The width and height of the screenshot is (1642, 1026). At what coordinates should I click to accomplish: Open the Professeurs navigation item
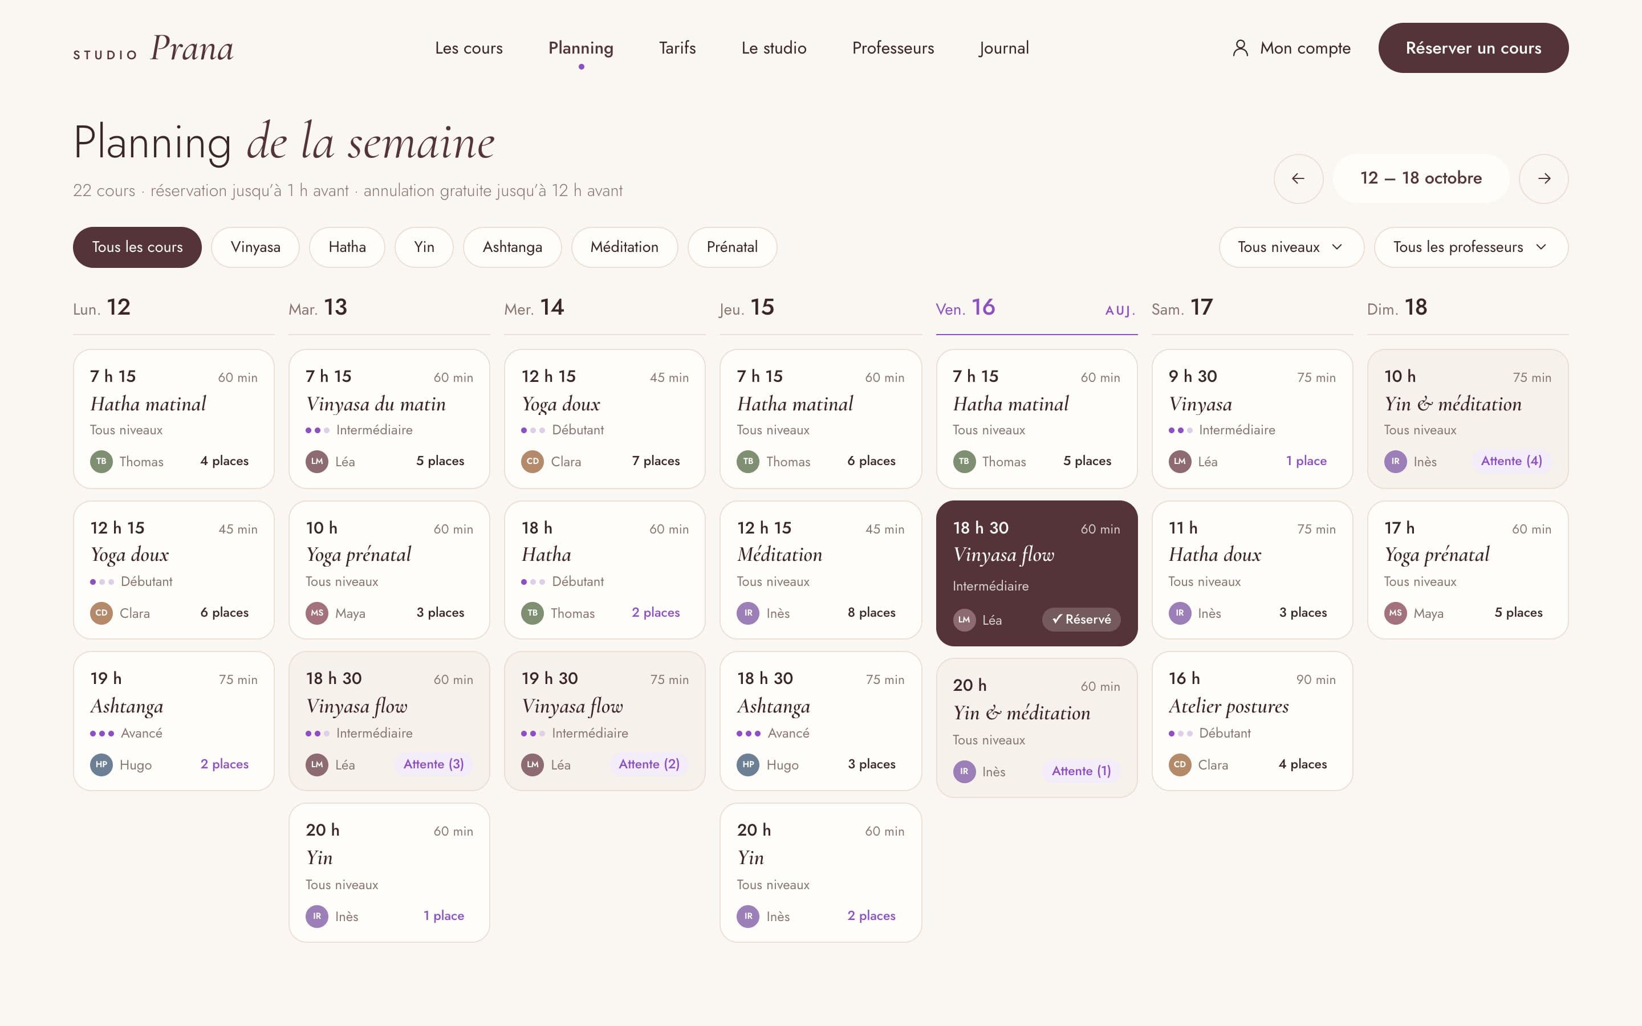point(893,48)
